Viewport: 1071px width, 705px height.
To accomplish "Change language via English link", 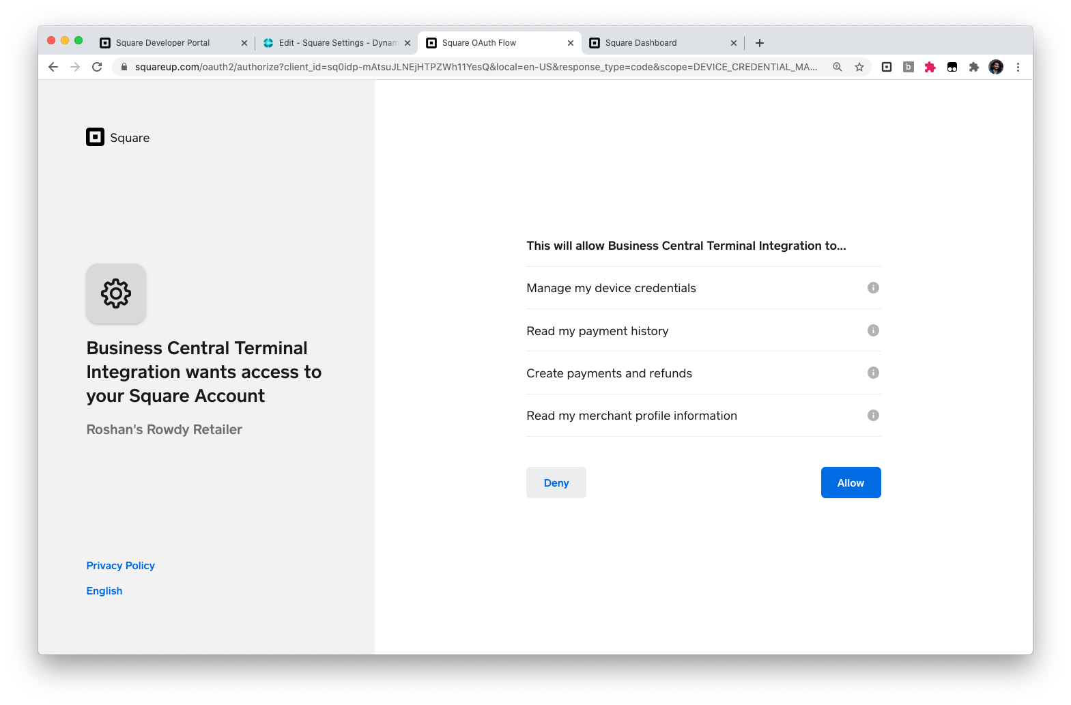I will coord(104,591).
